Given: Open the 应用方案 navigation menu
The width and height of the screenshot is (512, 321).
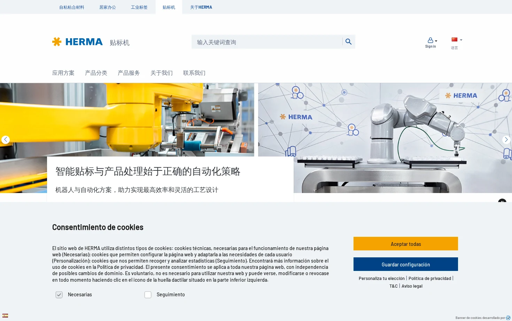Looking at the screenshot, I should 63,73.
